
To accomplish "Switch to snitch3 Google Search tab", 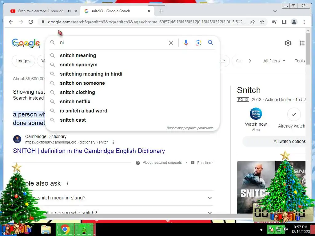I will [x=110, y=11].
